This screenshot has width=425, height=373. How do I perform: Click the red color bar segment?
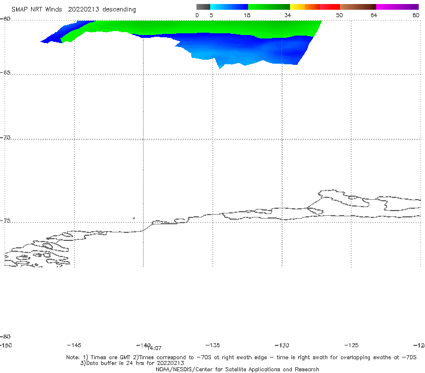[x=330, y=7]
